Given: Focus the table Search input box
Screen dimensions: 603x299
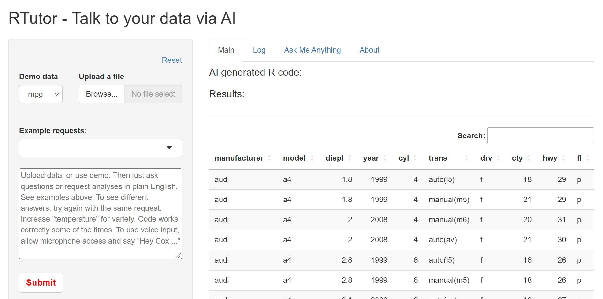Looking at the screenshot, I should tap(540, 136).
